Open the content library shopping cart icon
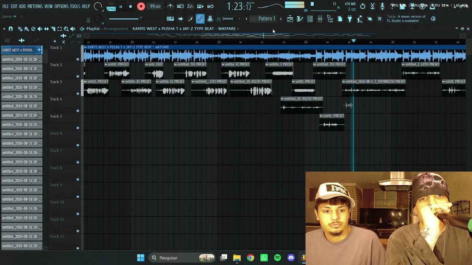 click(x=379, y=19)
